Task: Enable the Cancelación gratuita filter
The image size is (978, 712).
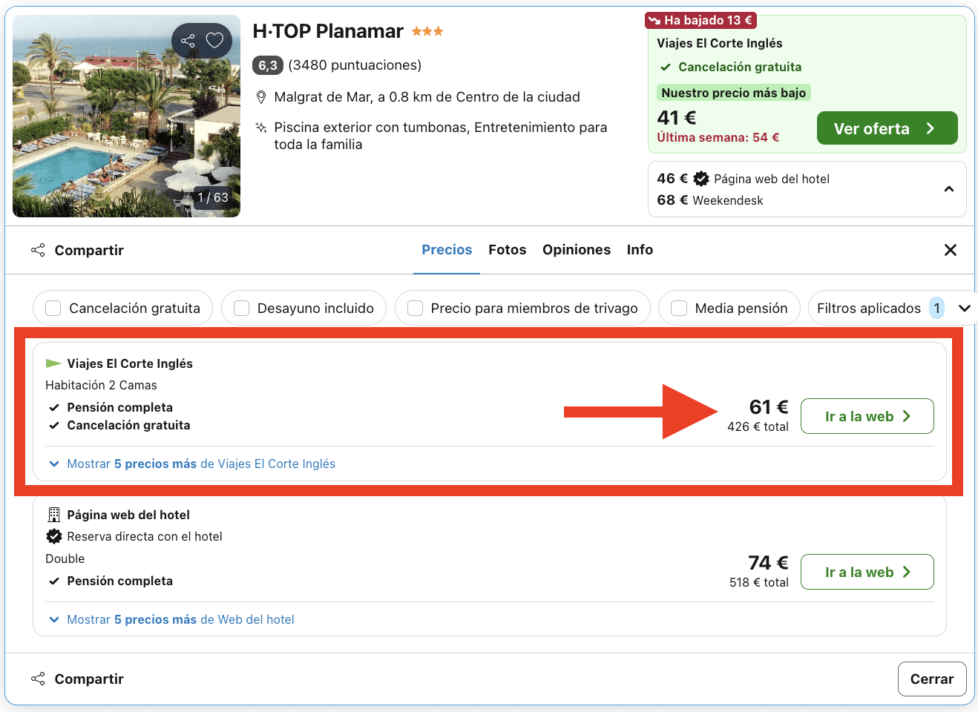Action: coord(53,307)
